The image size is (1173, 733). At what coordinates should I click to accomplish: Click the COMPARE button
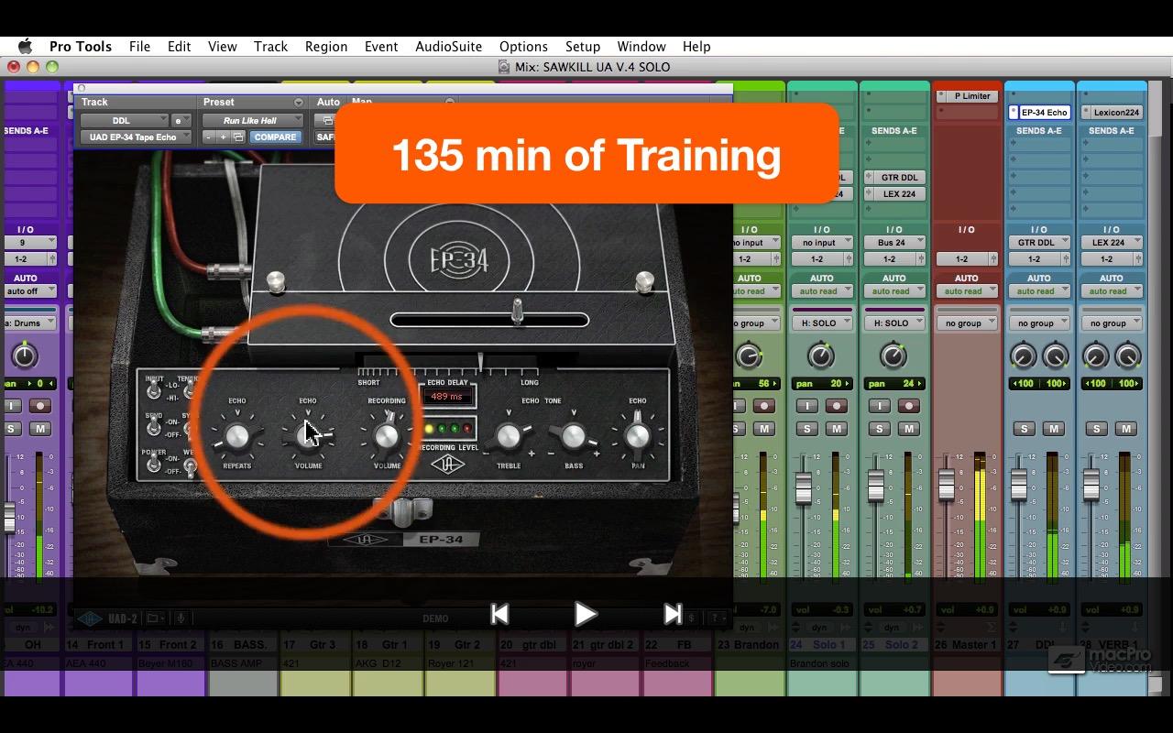[275, 137]
